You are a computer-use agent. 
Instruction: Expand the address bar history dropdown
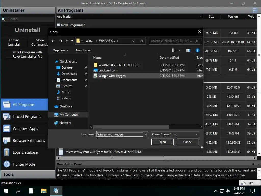133,41
